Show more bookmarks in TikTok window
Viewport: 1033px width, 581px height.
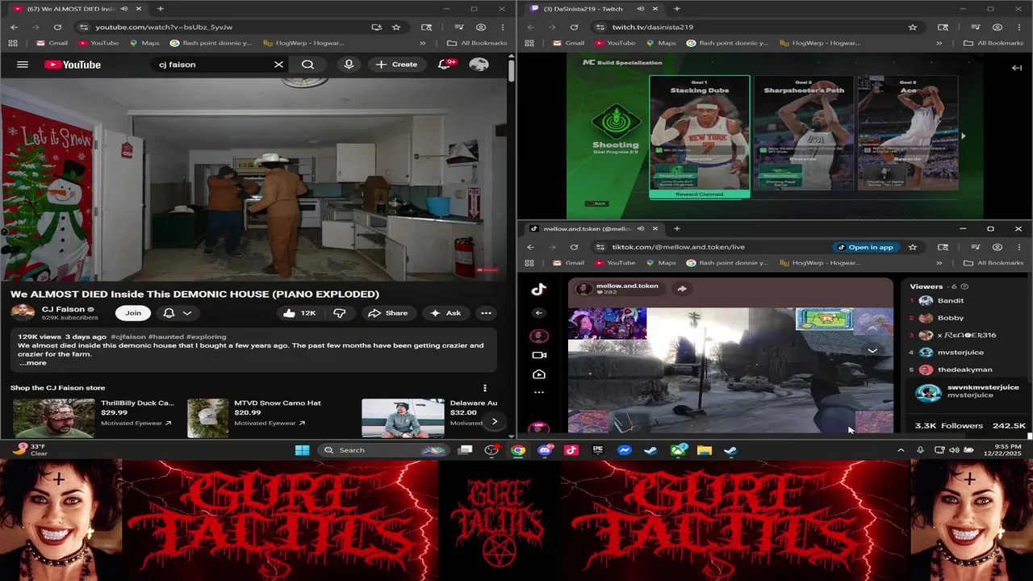(x=939, y=263)
